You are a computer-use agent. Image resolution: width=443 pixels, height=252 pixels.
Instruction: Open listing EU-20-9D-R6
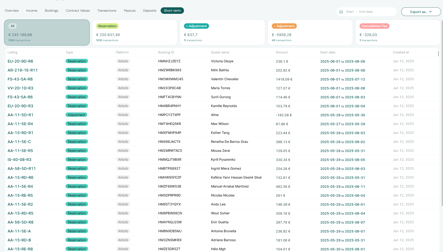tap(20, 61)
